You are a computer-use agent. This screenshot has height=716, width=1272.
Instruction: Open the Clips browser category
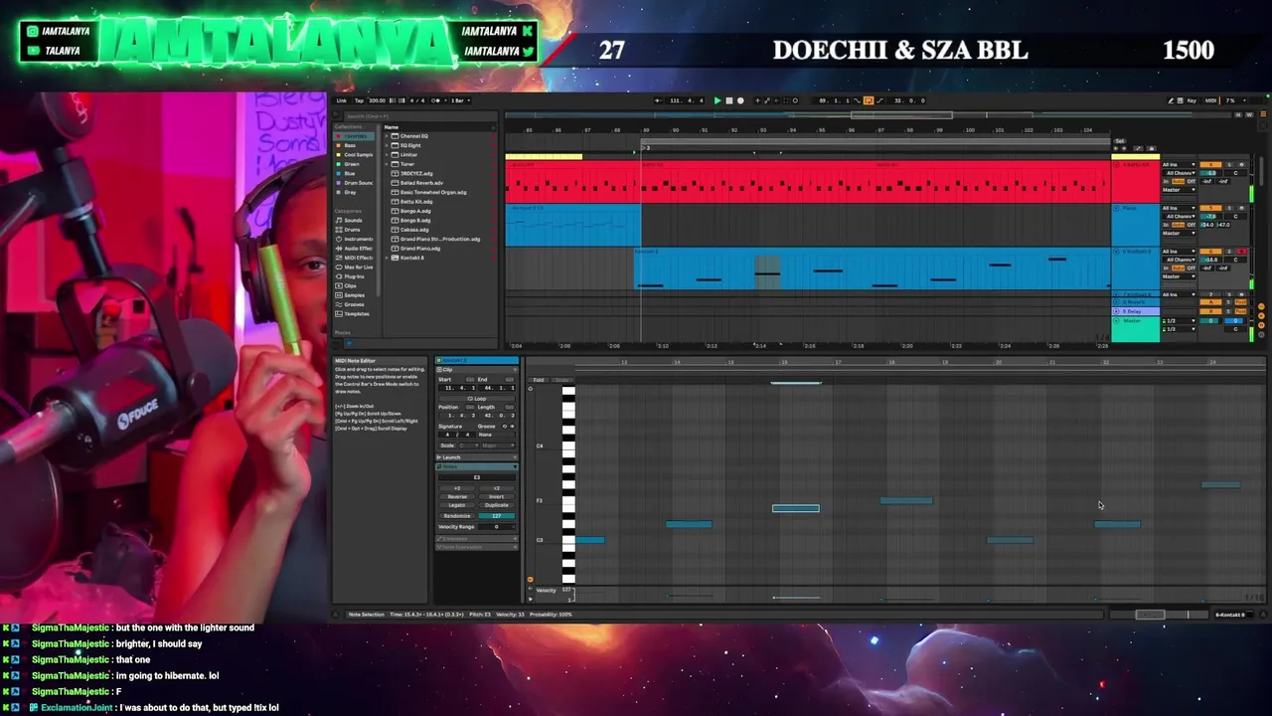355,285
